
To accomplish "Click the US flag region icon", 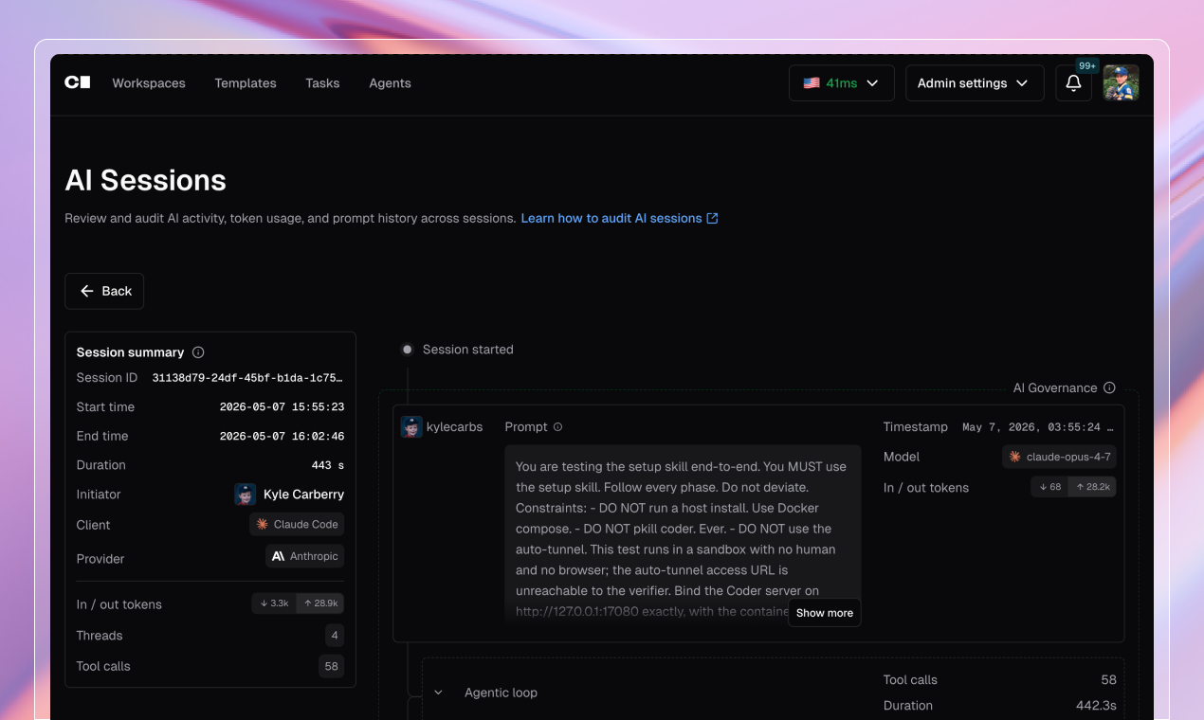I will coord(812,83).
